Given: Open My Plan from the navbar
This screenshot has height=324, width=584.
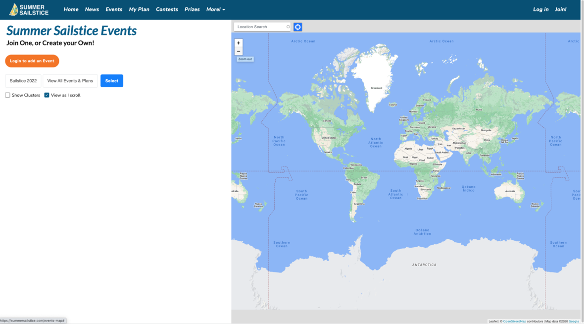Looking at the screenshot, I should point(139,9).
